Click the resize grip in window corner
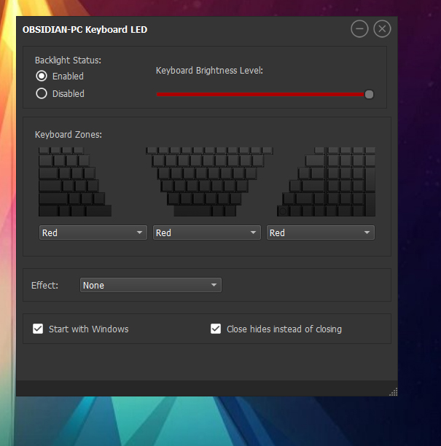Screen dimensions: 441x446 (x=394, y=392)
